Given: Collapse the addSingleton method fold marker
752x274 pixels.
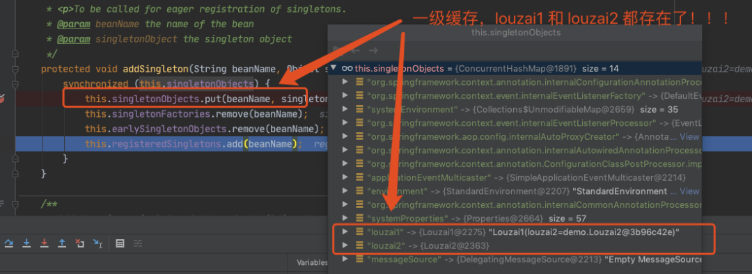Looking at the screenshot, I should [x=16, y=69].
